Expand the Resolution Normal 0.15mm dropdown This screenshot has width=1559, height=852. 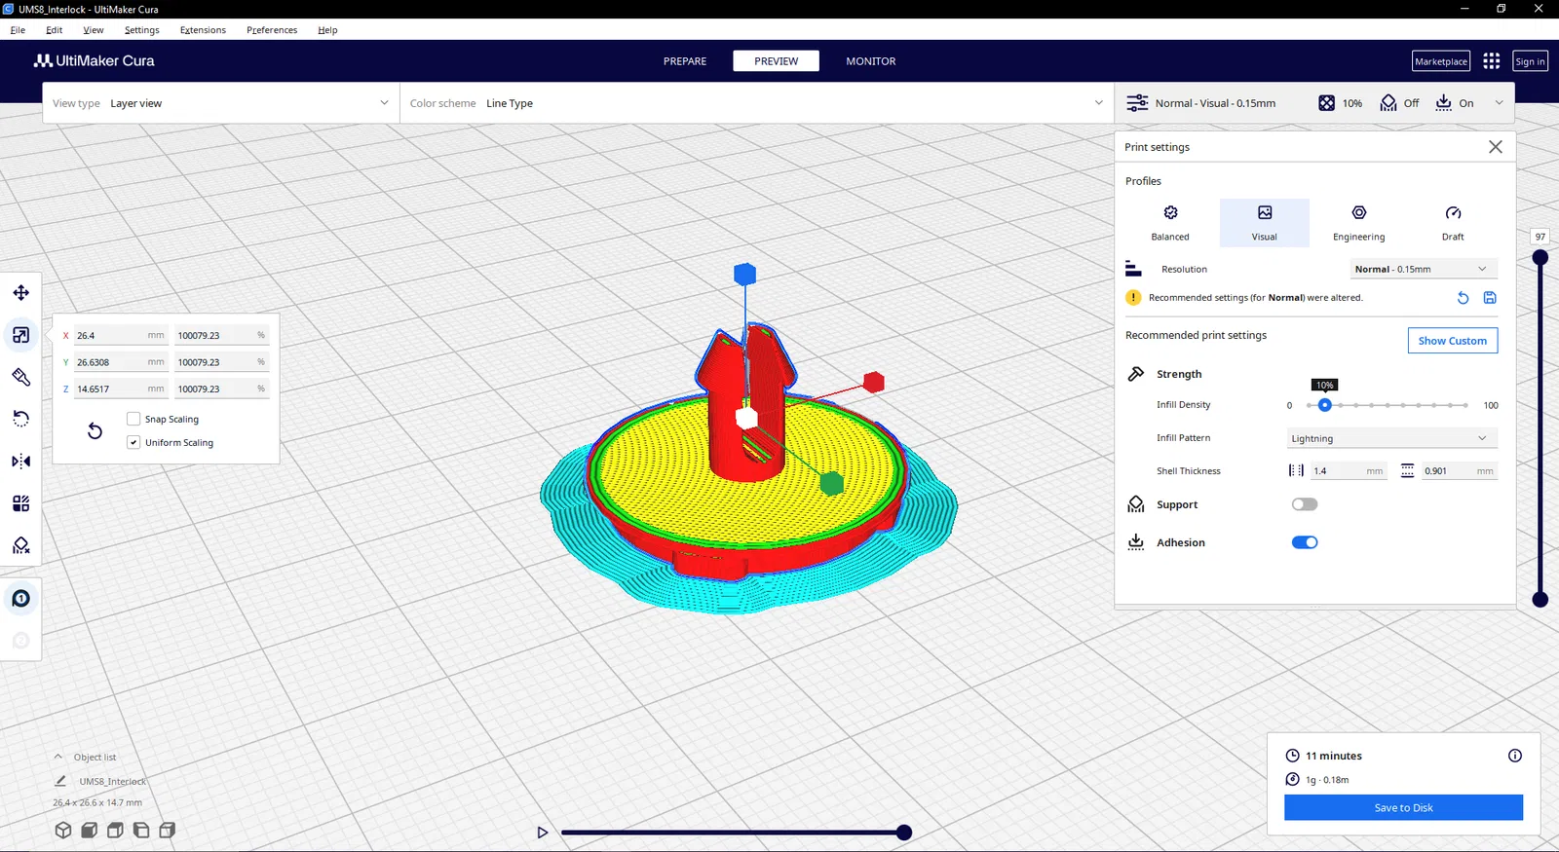[1423, 269]
